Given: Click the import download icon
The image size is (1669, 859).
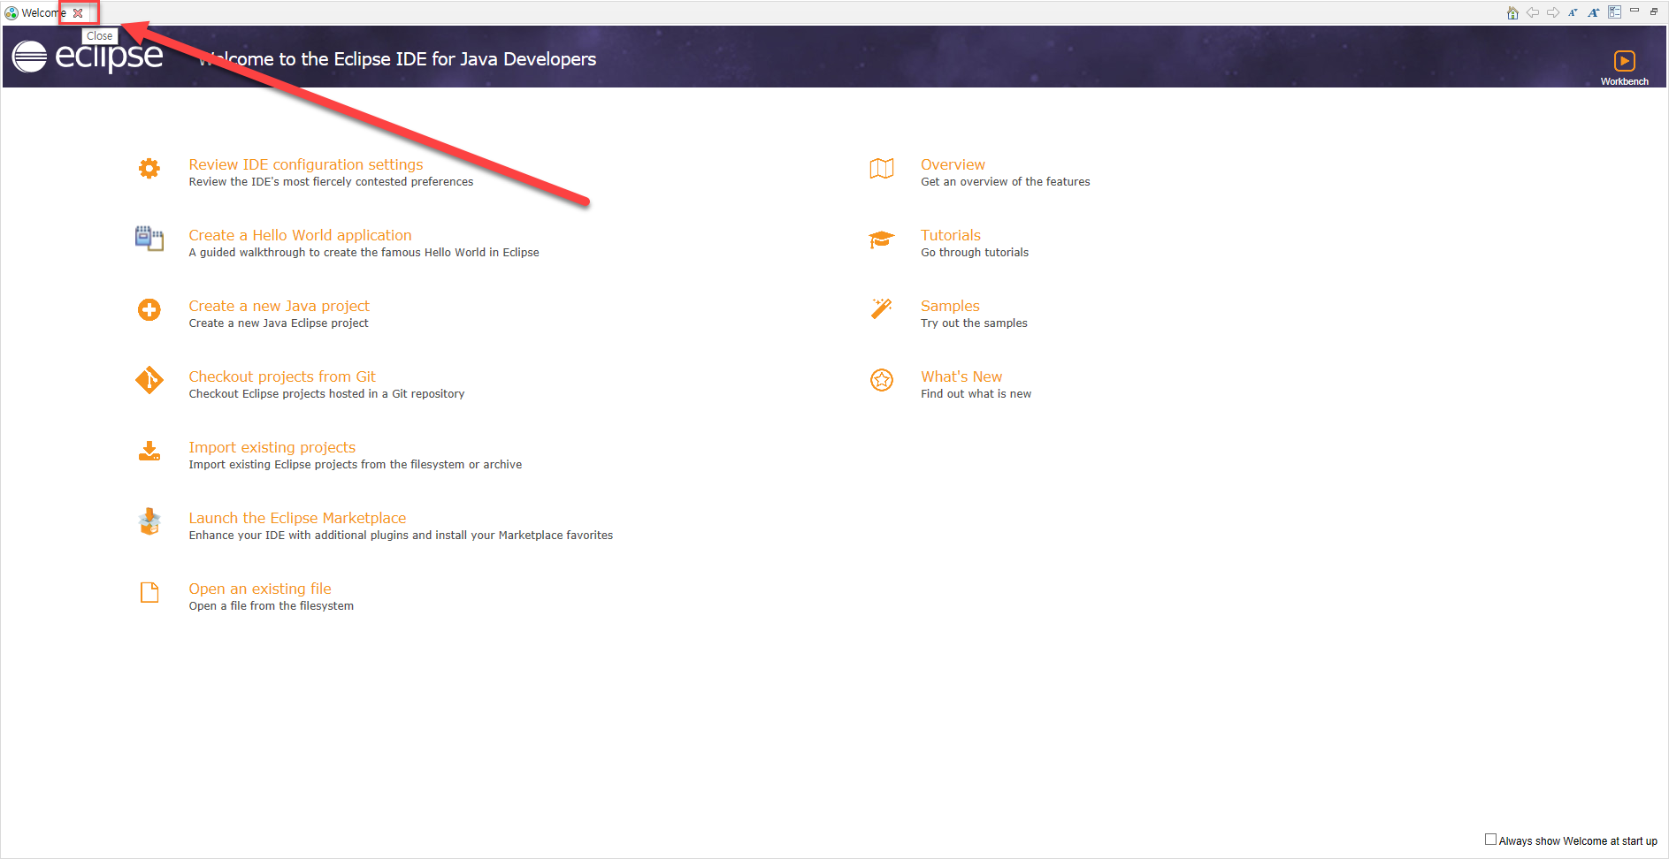Looking at the screenshot, I should (149, 452).
